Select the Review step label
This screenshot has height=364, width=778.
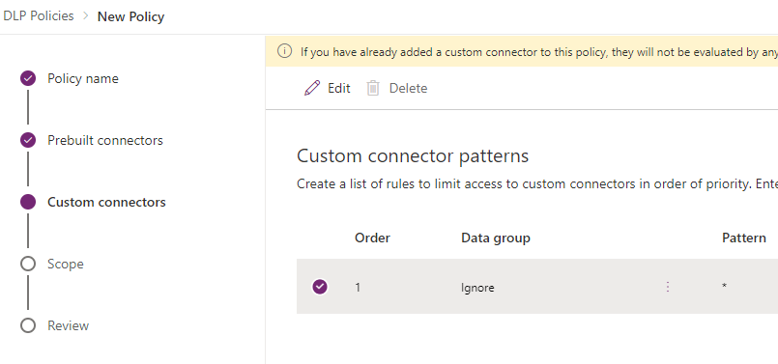click(x=68, y=325)
